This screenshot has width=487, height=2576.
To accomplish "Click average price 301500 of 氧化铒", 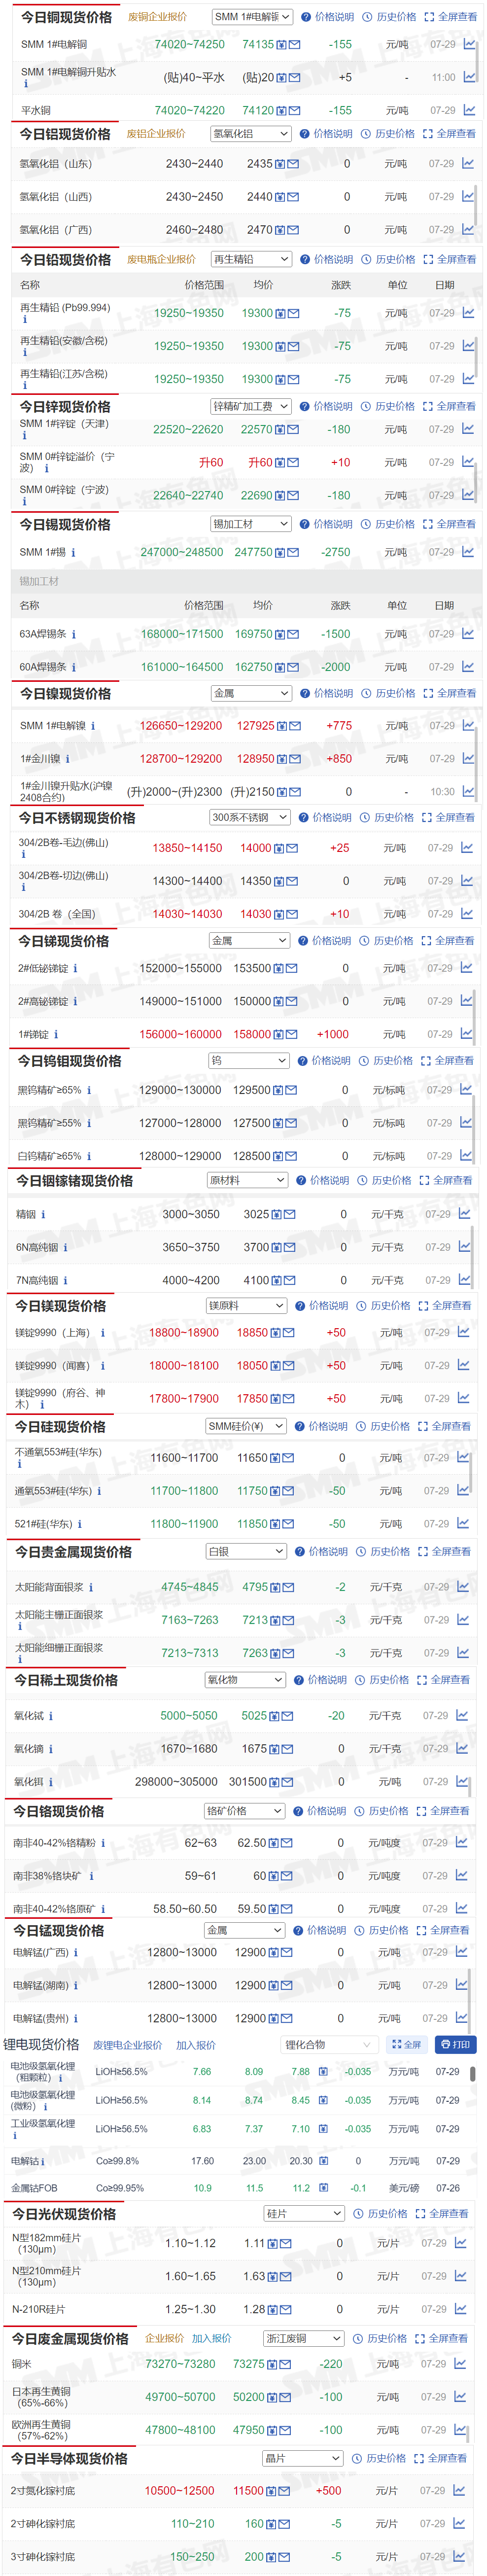I will [247, 1781].
